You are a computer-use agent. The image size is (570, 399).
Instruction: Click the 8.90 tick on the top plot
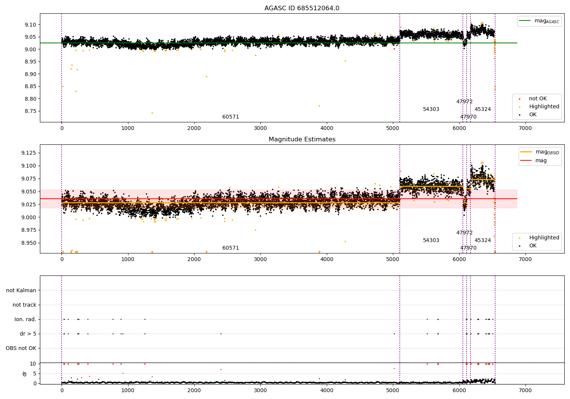[30, 74]
